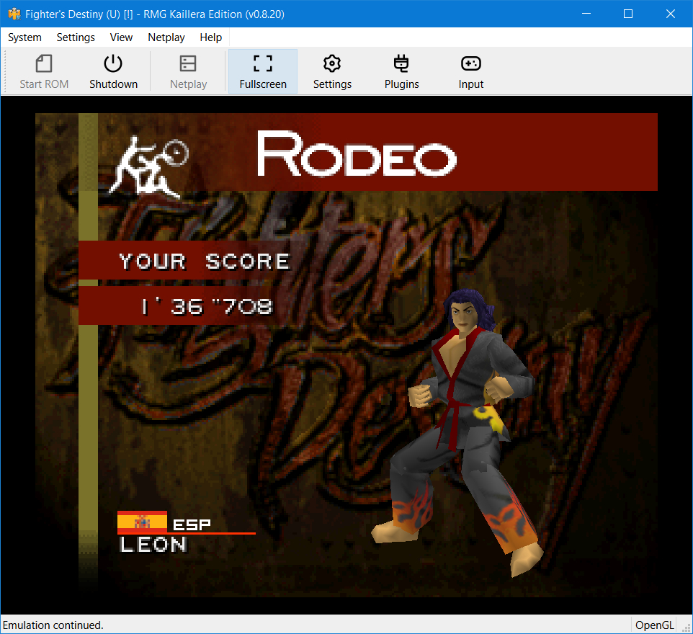The height and width of the screenshot is (634, 693).
Task: Open the Plugins toolbar icon
Action: click(401, 65)
